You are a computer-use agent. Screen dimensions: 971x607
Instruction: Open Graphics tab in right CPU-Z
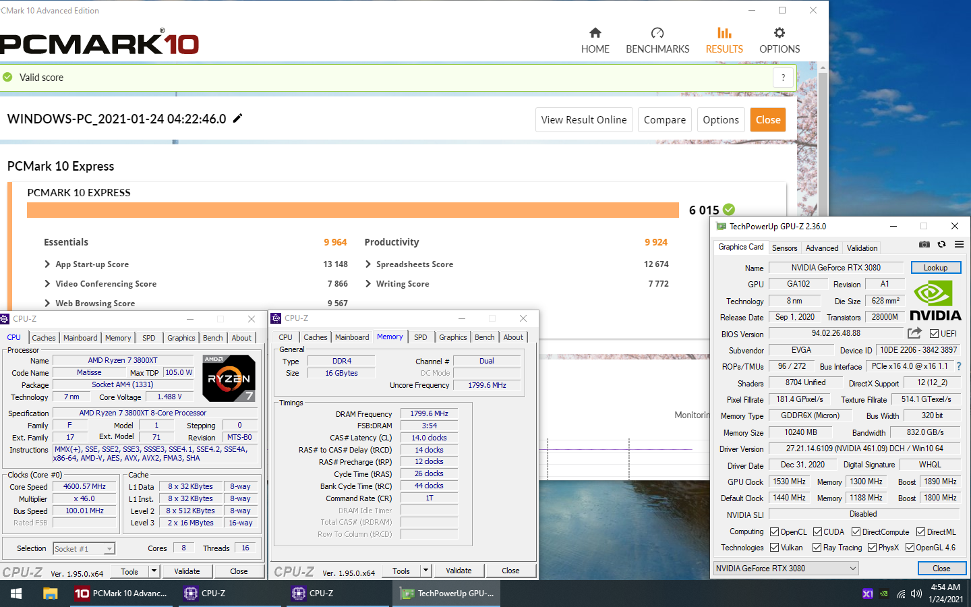(x=452, y=337)
